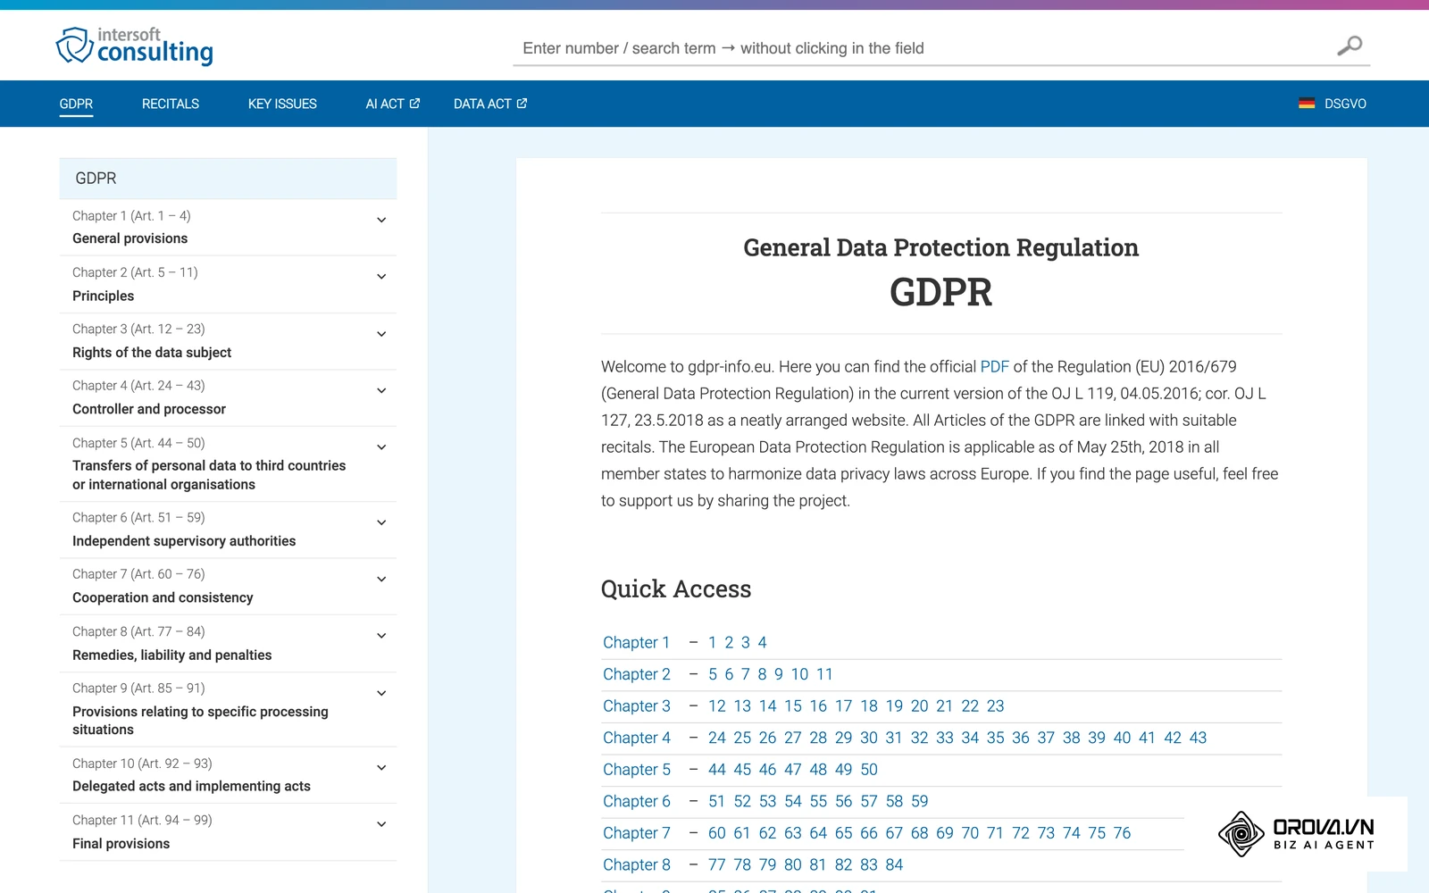Expand Chapter 4 Controller and processor chevron
This screenshot has width=1429, height=893.
[x=381, y=390]
